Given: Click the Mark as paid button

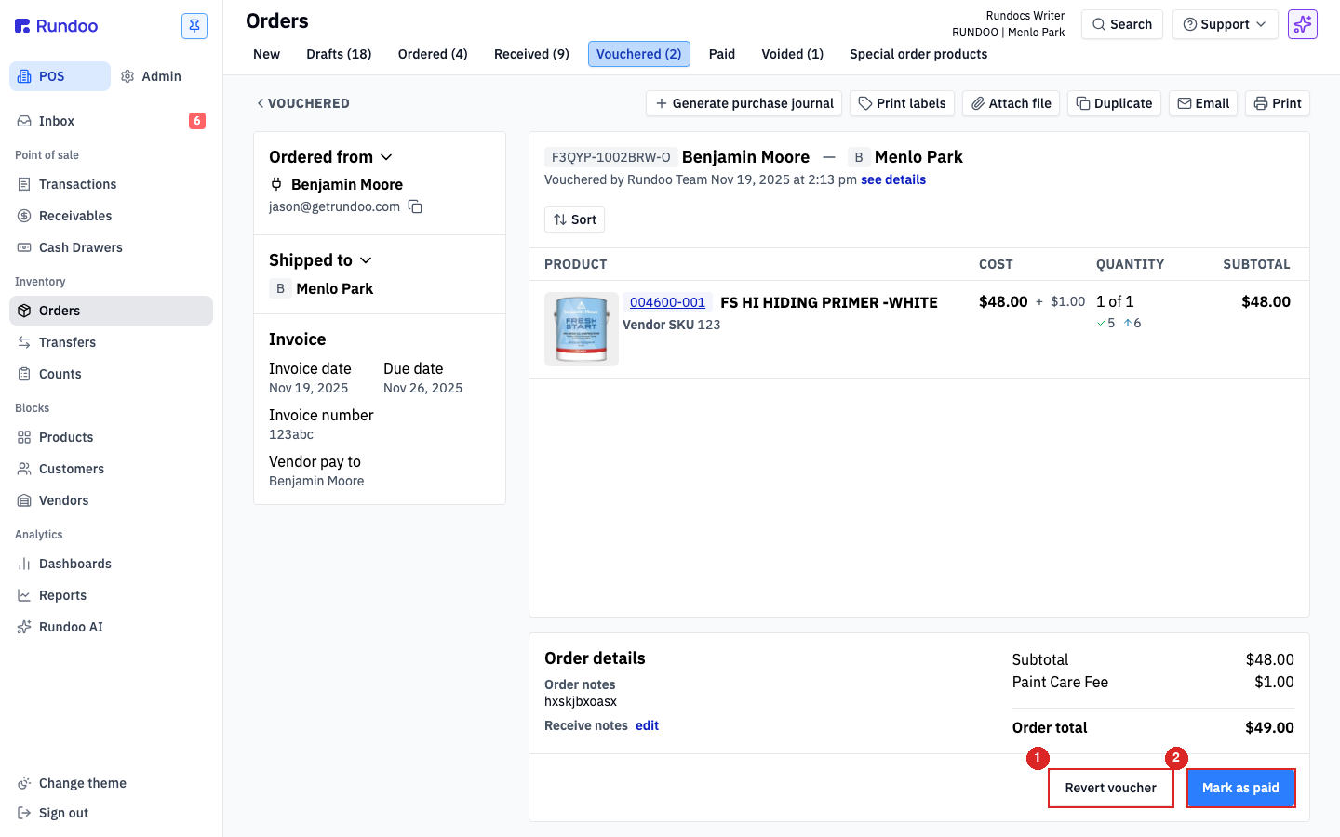Looking at the screenshot, I should (x=1240, y=788).
